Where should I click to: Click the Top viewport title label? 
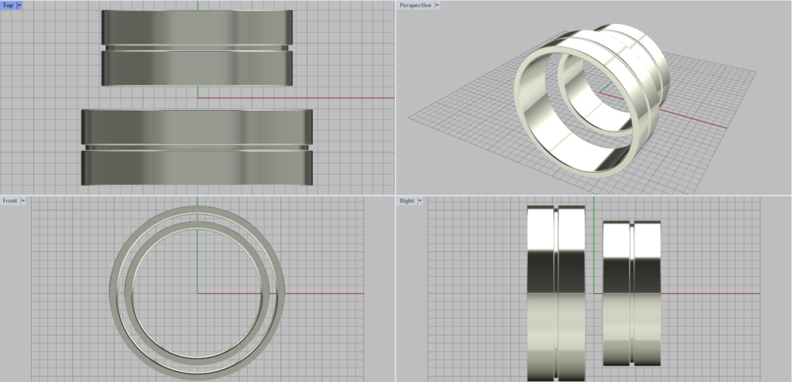(x=8, y=5)
